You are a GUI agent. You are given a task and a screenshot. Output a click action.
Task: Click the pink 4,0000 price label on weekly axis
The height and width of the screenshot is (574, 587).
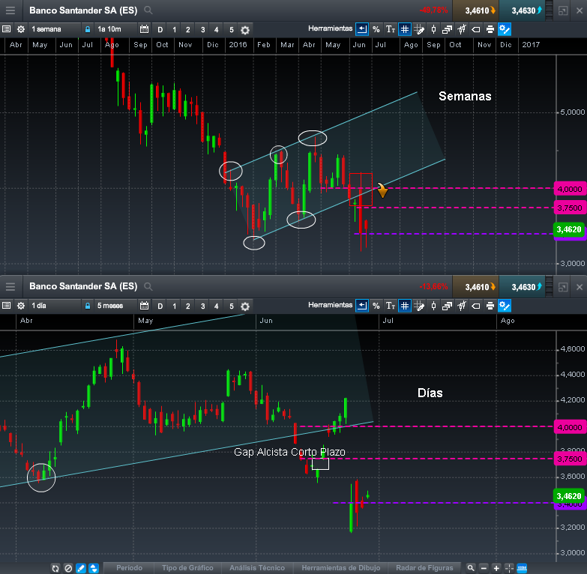click(x=570, y=189)
